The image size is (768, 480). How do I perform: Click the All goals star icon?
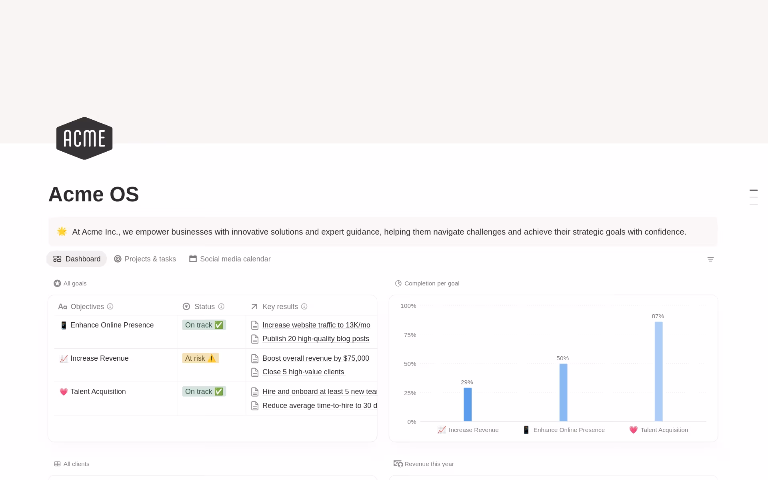pos(57,283)
